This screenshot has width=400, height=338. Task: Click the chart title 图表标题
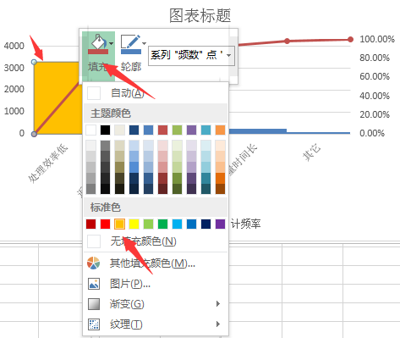coord(200,15)
